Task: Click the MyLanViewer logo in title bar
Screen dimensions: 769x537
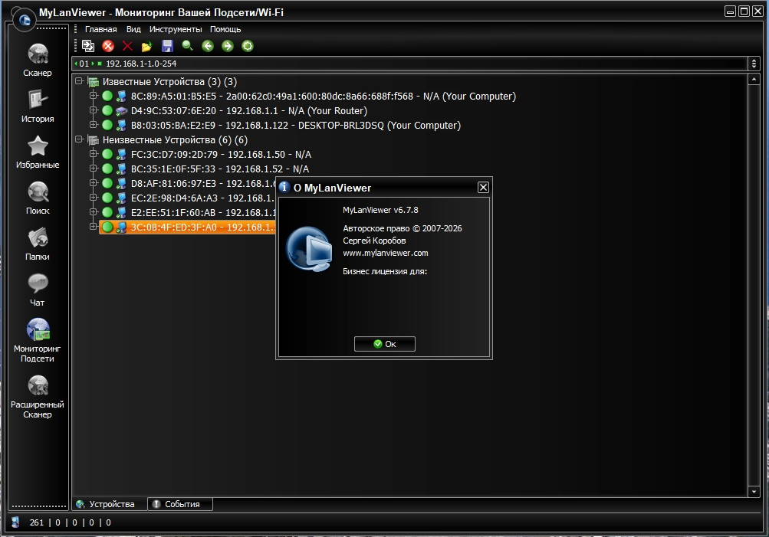Action: tap(24, 20)
